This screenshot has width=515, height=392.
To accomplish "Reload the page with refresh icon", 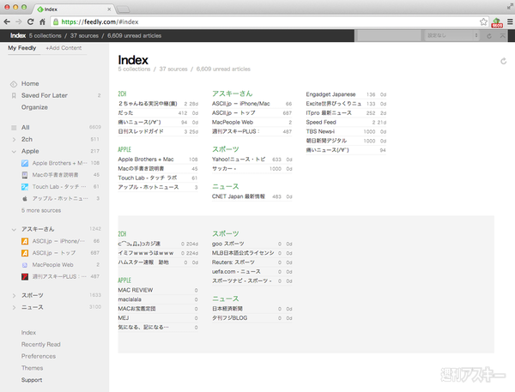I will click(x=31, y=21).
